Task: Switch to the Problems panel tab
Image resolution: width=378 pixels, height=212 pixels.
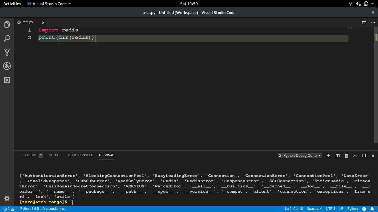Action: pyautogui.click(x=28, y=155)
